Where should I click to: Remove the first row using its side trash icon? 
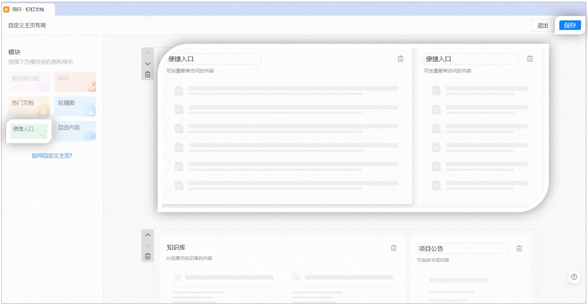[x=148, y=74]
